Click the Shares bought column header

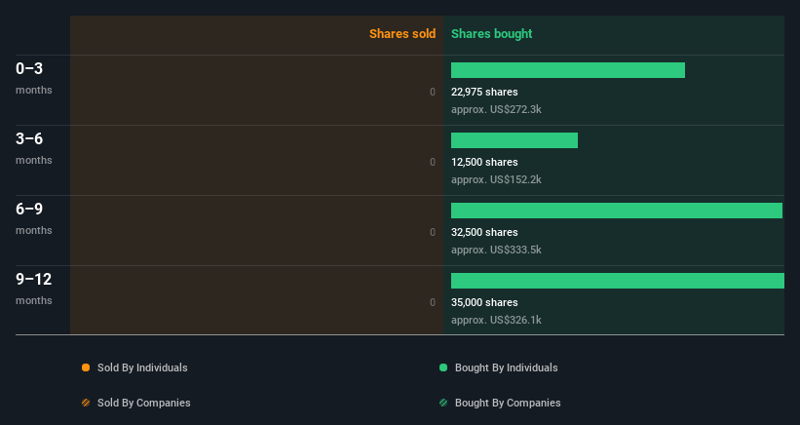pos(491,34)
